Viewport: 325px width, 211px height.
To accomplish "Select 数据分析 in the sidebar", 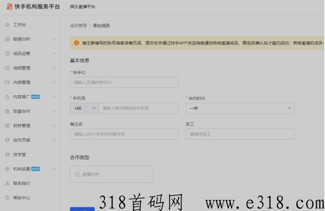I will click(x=22, y=39).
